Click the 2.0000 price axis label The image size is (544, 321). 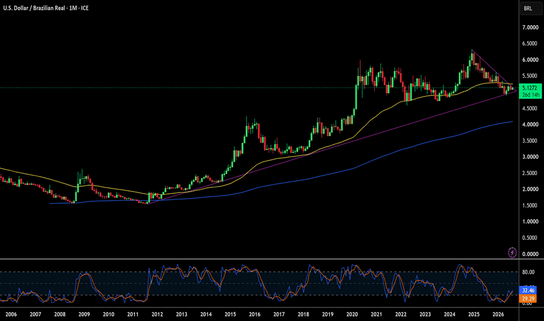530,189
